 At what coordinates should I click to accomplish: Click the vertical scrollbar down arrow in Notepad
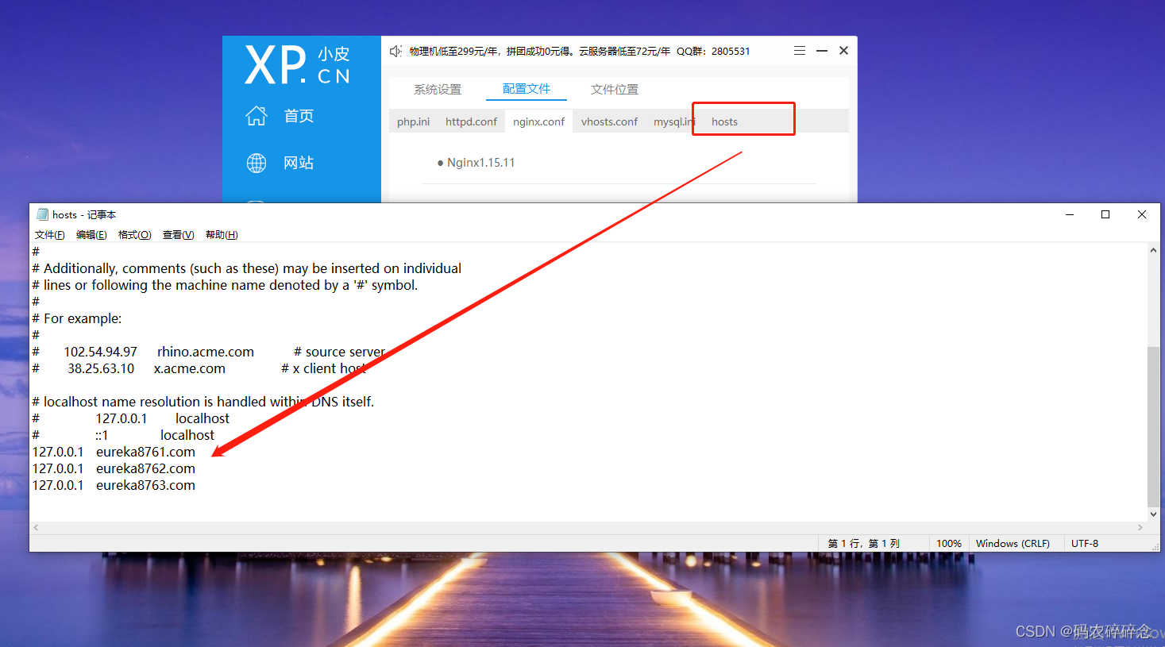click(x=1153, y=514)
